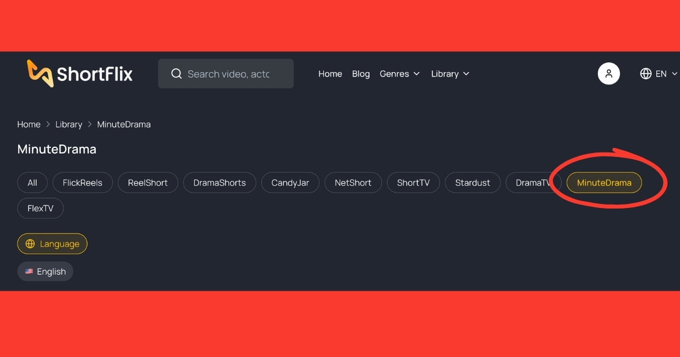Choose the English language chip

[x=45, y=271]
